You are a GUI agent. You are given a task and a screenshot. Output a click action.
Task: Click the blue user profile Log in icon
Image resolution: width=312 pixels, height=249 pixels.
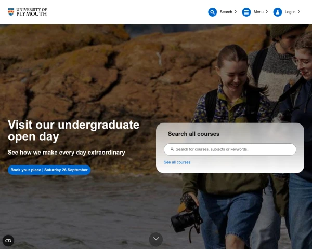point(277,12)
